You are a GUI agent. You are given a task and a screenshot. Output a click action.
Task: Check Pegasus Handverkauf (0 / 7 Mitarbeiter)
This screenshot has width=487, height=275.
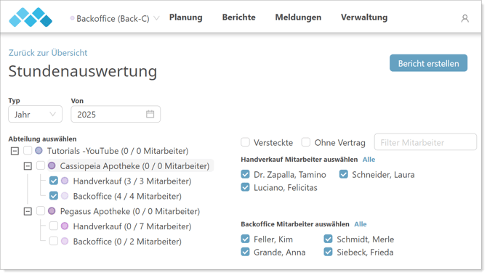[x=54, y=226]
